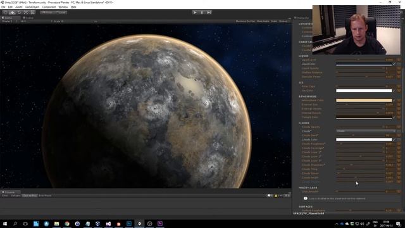Toggle console warning filter icon
405x228 pixels.
278,196
